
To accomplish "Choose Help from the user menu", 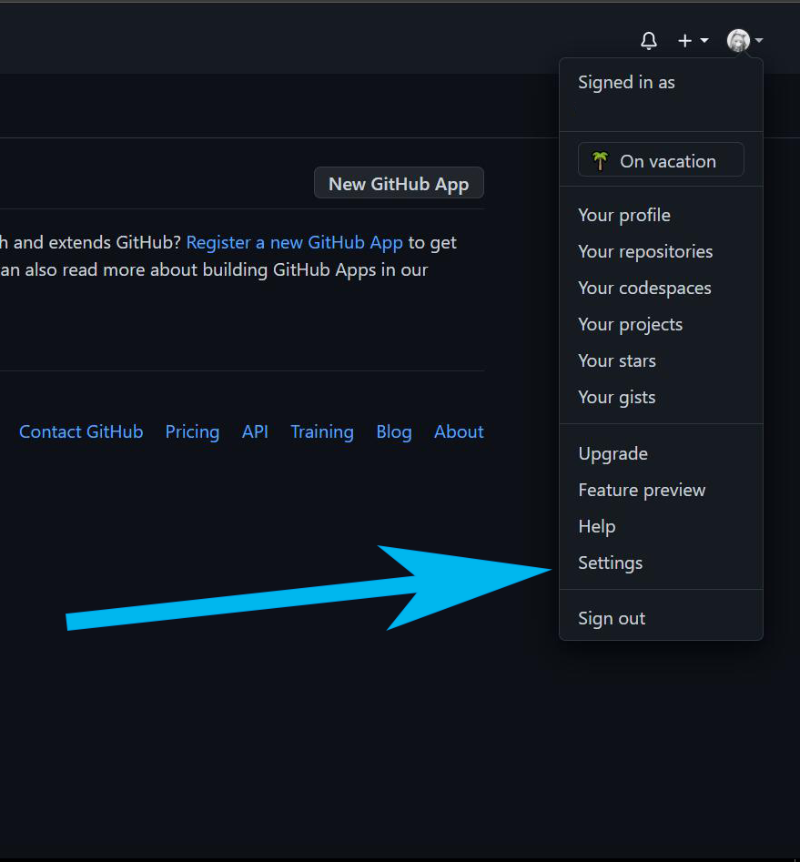I will pos(596,526).
